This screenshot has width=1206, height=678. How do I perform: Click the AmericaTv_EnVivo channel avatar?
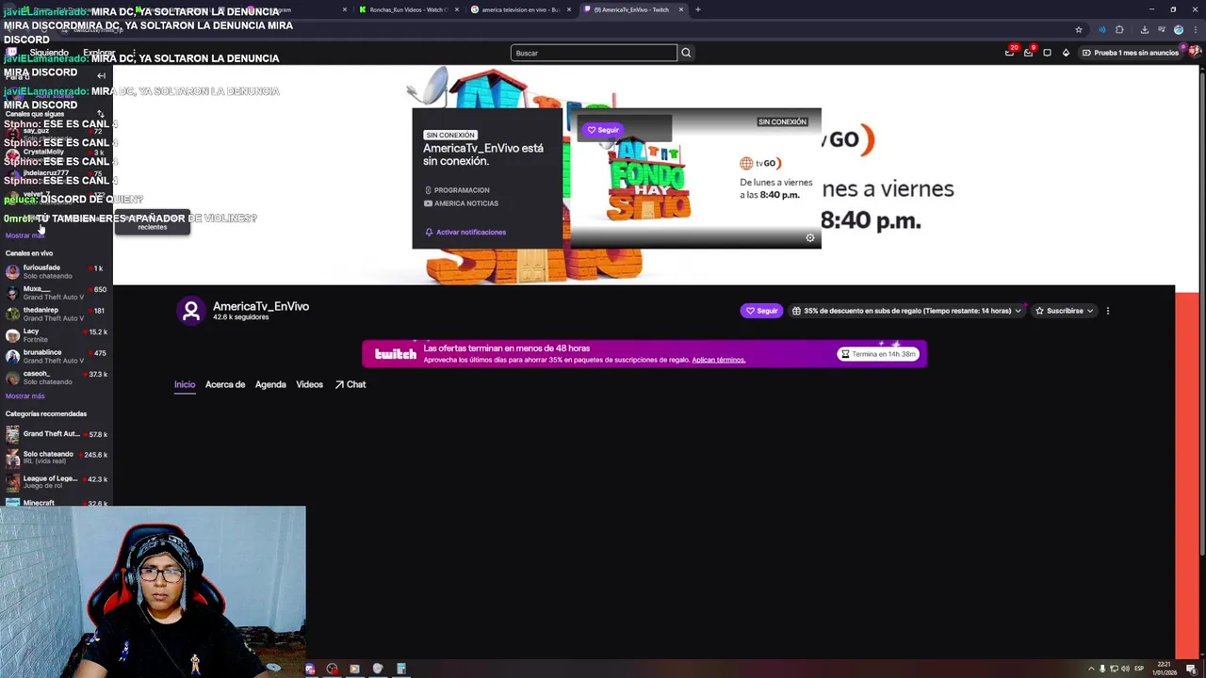tap(191, 311)
